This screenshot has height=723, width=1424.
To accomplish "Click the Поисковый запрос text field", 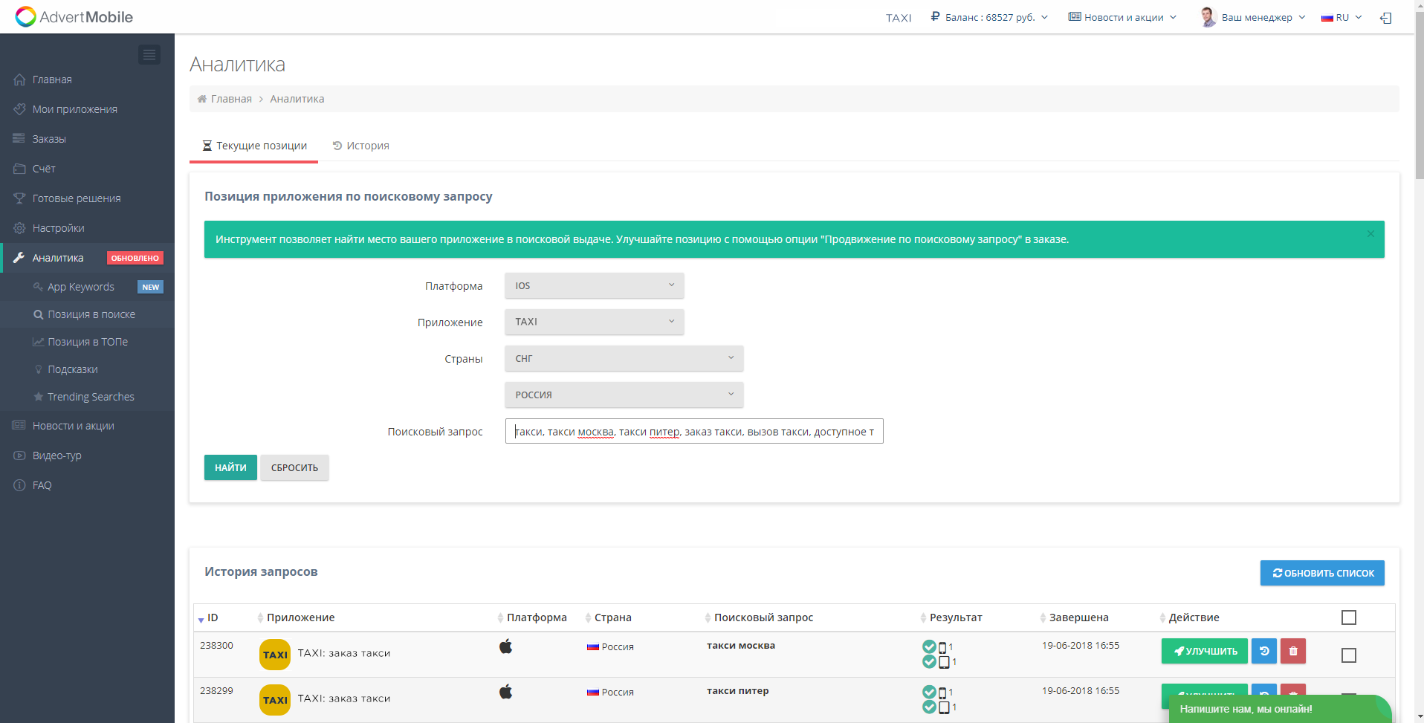I will click(x=693, y=432).
